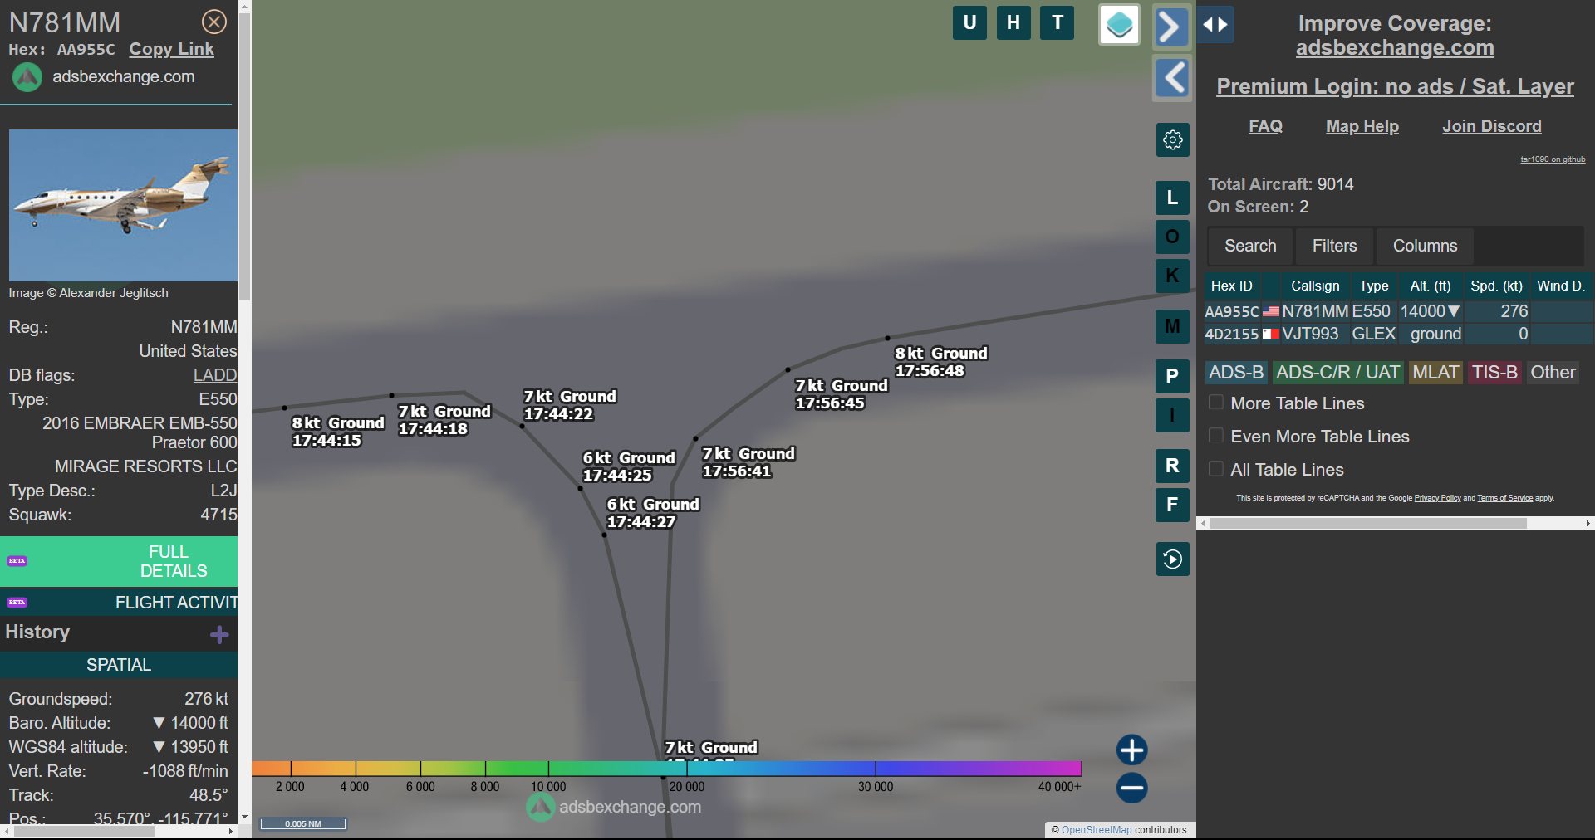Toggle the P map button
This screenshot has height=840, width=1595.
tap(1172, 376)
